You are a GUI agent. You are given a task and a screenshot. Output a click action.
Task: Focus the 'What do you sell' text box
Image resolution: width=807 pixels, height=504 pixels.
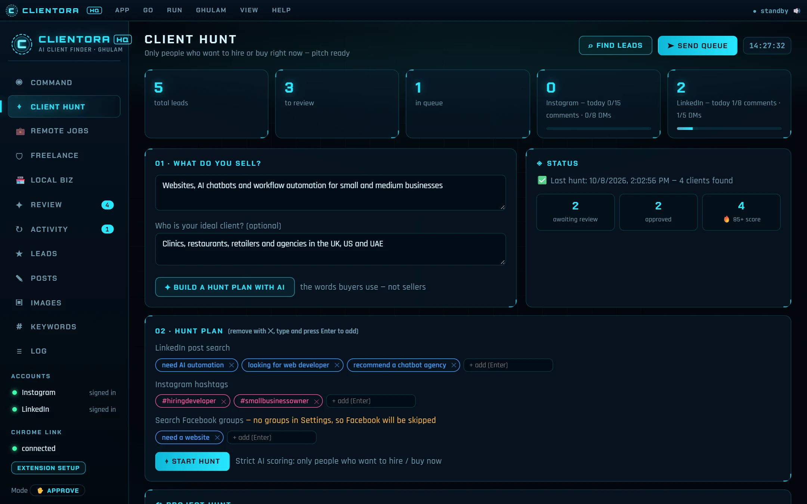(x=330, y=193)
